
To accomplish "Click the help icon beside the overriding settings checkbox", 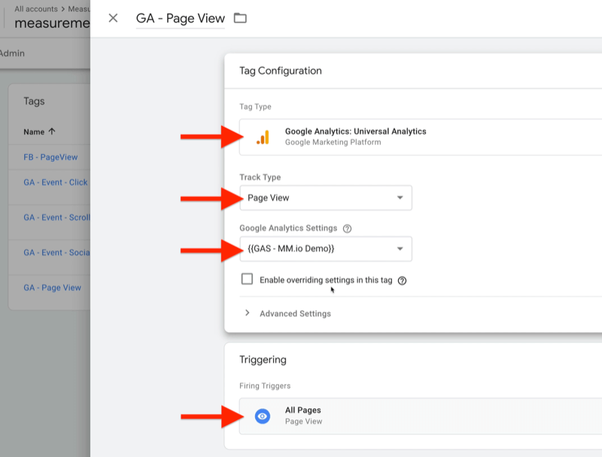I will [x=404, y=280].
